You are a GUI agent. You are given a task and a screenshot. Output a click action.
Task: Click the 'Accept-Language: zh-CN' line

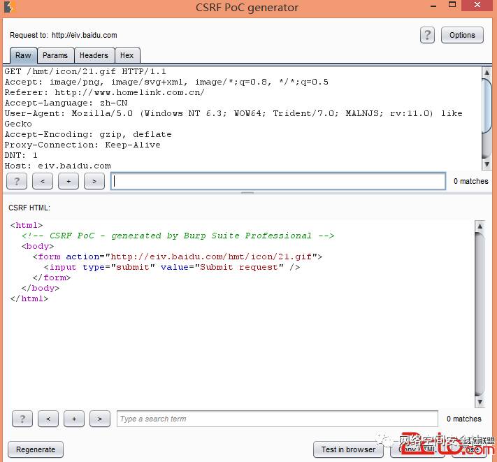pyautogui.click(x=66, y=103)
